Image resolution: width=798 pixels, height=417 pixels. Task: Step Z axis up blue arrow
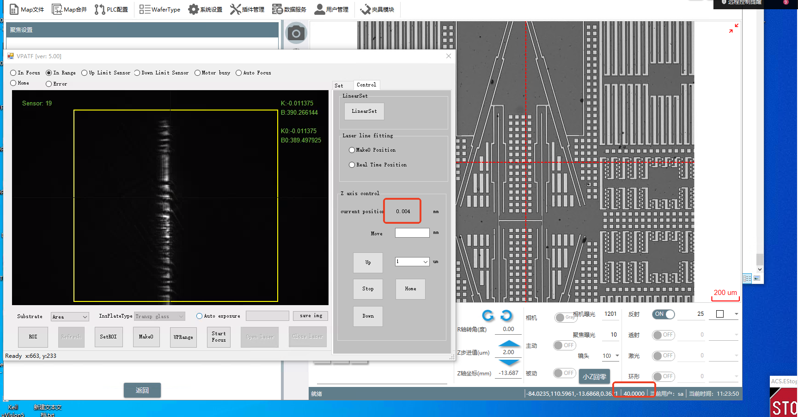point(509,343)
